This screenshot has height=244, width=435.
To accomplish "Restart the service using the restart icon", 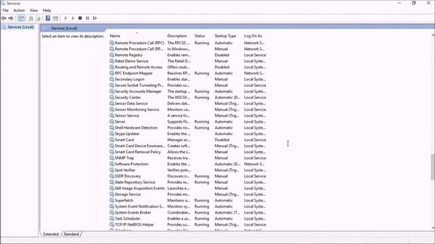I will (x=95, y=18).
